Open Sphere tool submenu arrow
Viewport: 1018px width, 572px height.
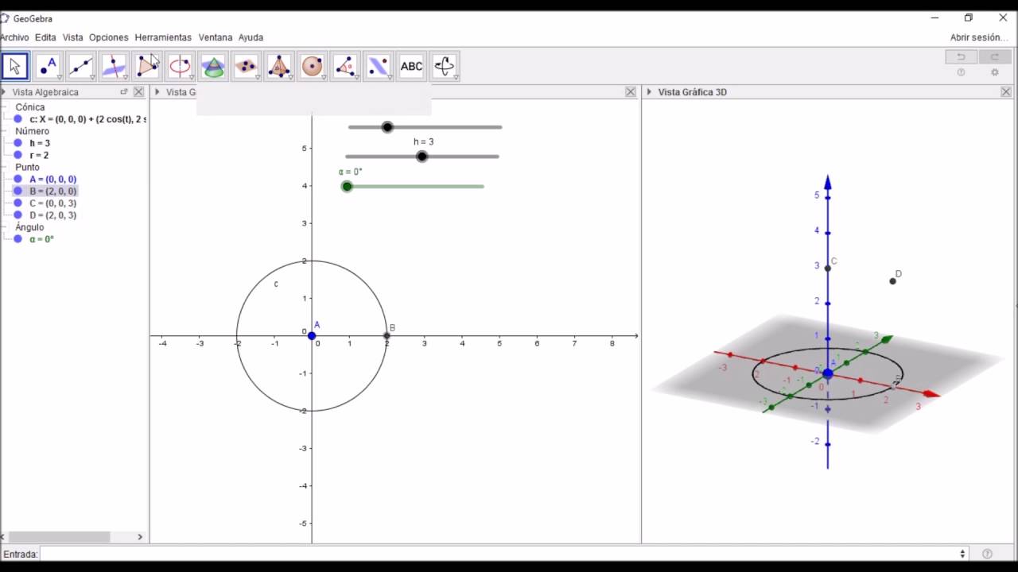pyautogui.click(x=323, y=77)
